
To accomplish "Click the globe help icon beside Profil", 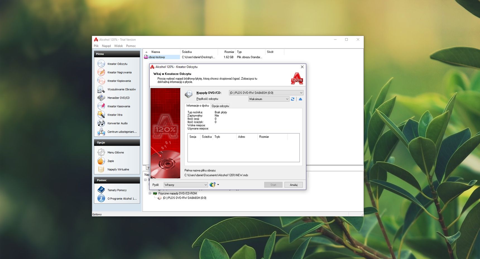I will (212, 185).
